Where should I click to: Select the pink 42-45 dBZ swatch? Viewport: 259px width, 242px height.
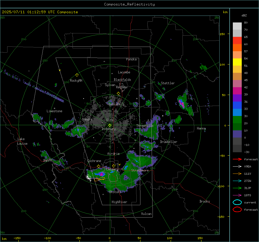point(237,83)
